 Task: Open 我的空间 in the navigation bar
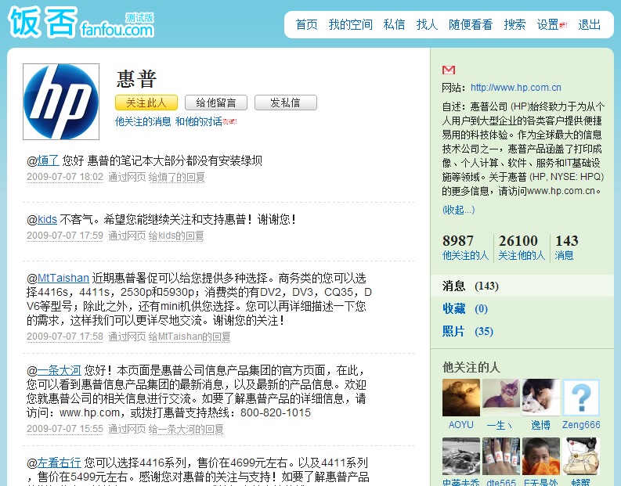tap(351, 24)
